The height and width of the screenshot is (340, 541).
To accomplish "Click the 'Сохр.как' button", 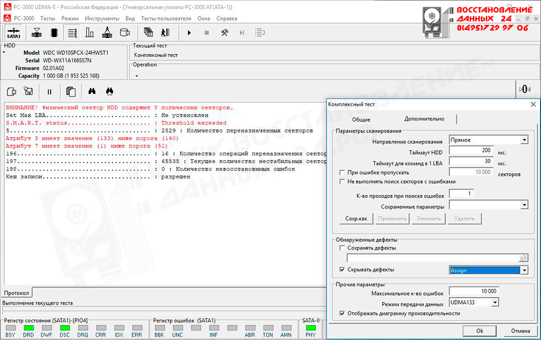I will pyautogui.click(x=356, y=219).
